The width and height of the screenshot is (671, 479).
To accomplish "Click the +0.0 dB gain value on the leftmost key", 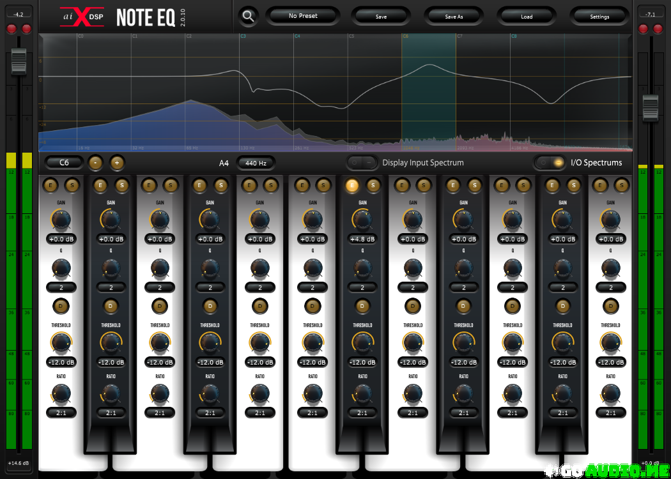I will 61,239.
